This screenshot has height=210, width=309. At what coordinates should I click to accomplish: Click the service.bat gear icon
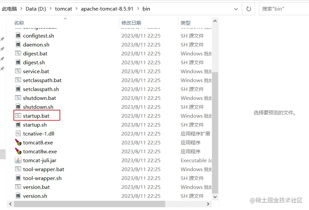tap(18, 71)
